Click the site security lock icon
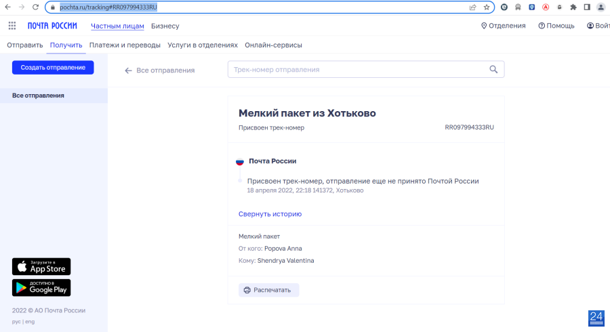610x332 pixels. click(53, 7)
